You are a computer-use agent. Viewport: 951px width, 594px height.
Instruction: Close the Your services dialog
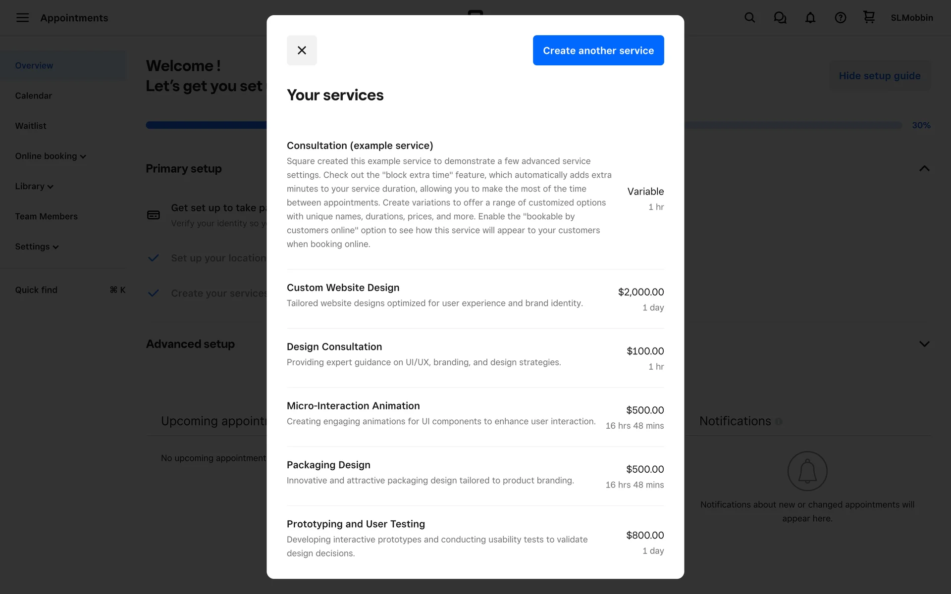pos(302,50)
